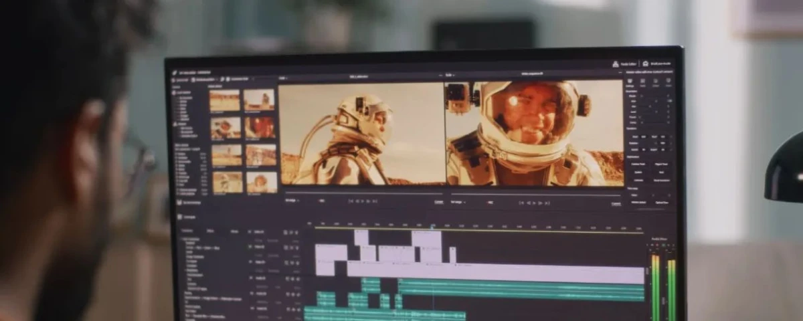Jump to end in the left monitor transport
The width and height of the screenshot is (803, 321).
tap(375, 201)
